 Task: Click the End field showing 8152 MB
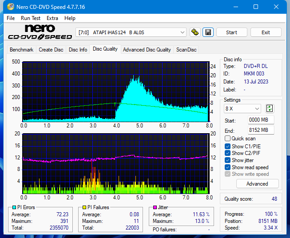pos(261,130)
